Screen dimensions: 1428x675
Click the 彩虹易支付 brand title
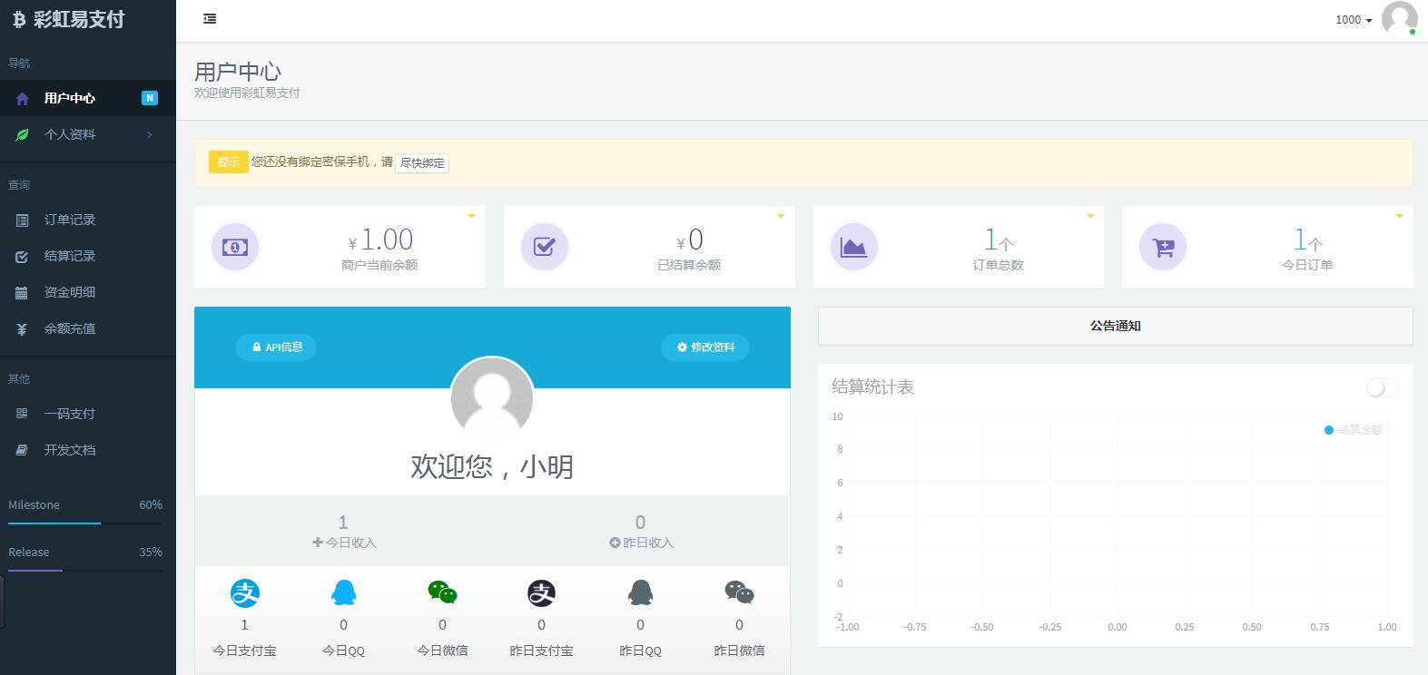point(79,20)
